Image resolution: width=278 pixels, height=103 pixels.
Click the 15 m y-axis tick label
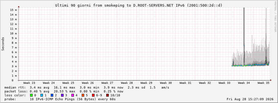pos(13,10)
